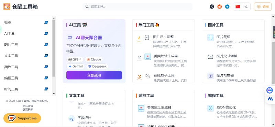Screen dimensions: 275x127
Task: Click the 文本工具 card heading
Action: coord(77,96)
